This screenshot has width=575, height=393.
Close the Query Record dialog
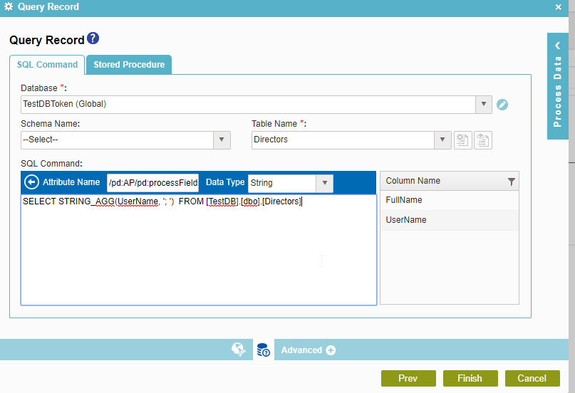[x=558, y=7]
